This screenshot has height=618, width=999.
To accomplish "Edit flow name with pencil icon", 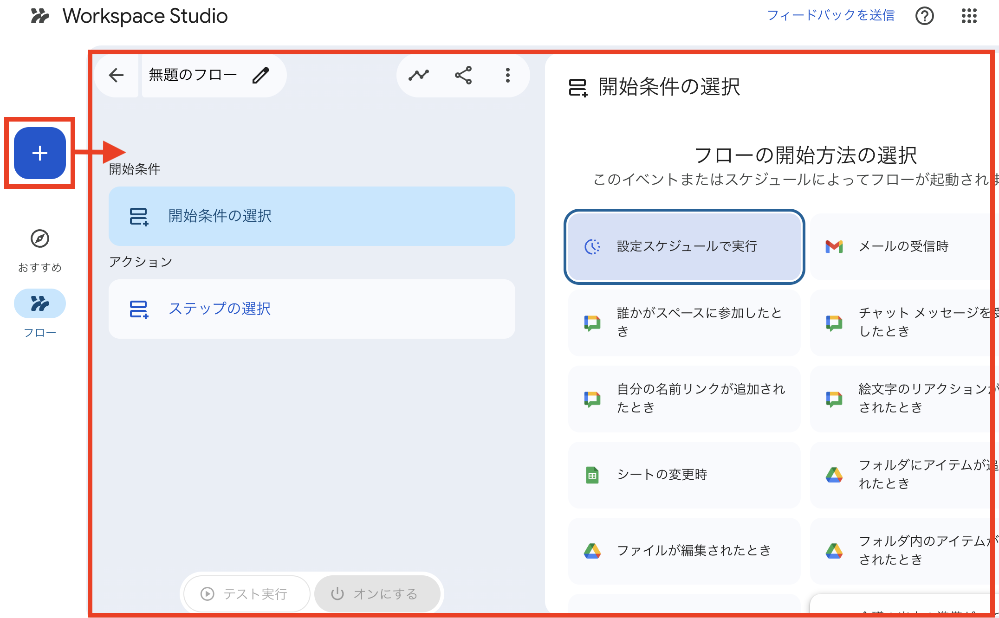I will pyautogui.click(x=261, y=75).
